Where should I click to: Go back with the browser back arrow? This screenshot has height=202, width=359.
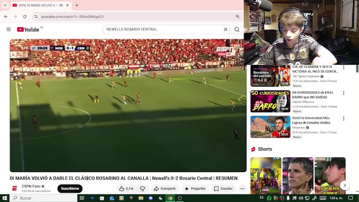coord(6,17)
